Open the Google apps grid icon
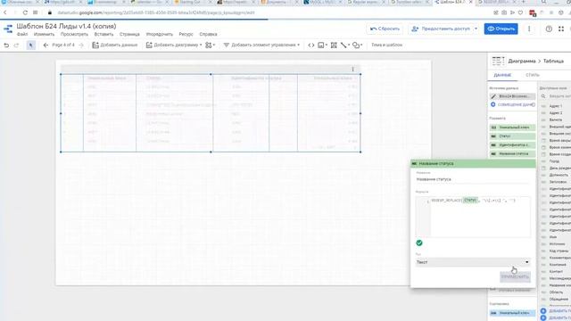Viewport: 571px width, 321px height. pos(561,29)
